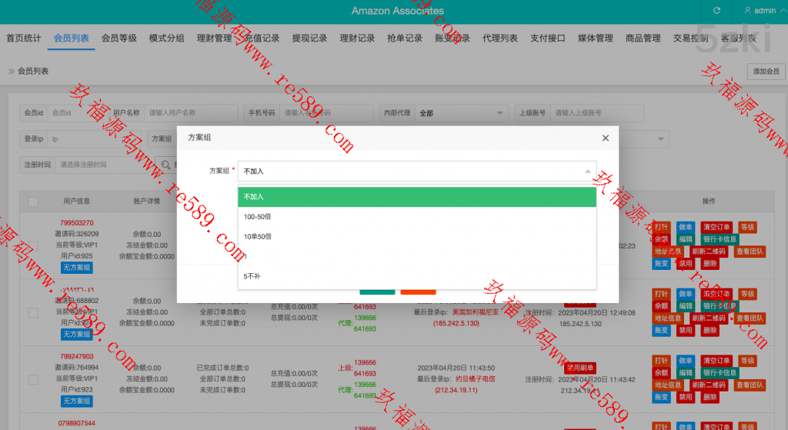Select the highlighted 不加入 option
788x430 pixels.
pyautogui.click(x=254, y=197)
